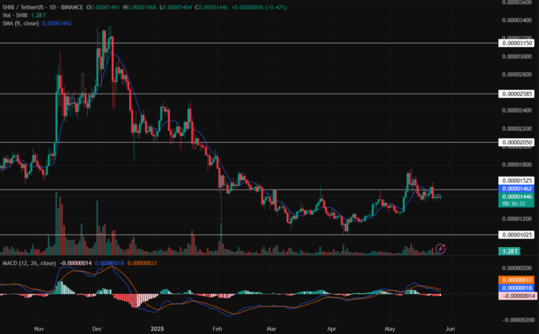Click the 0.00001800 price axis tick

[x=517, y=165]
